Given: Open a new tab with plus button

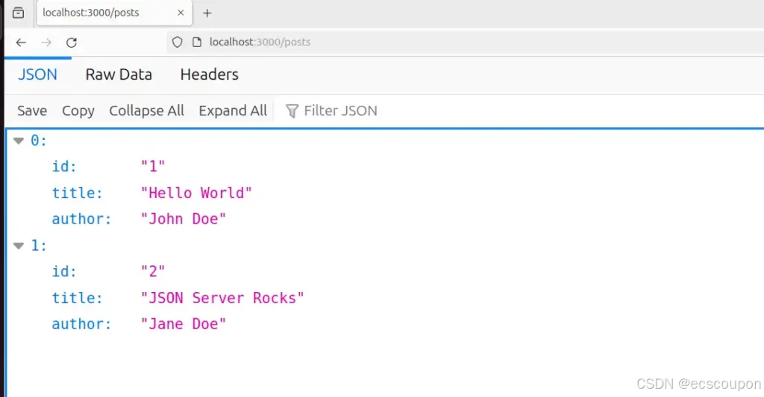Looking at the screenshot, I should (x=207, y=13).
